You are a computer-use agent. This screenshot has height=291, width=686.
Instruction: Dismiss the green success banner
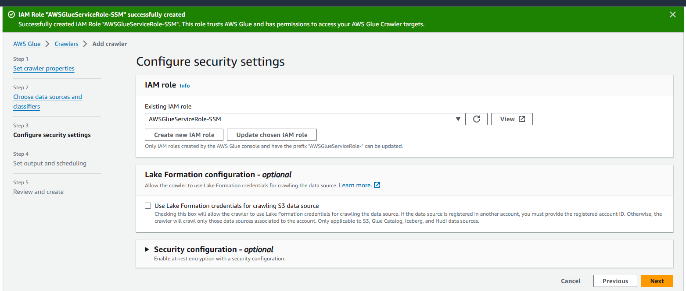pos(673,14)
